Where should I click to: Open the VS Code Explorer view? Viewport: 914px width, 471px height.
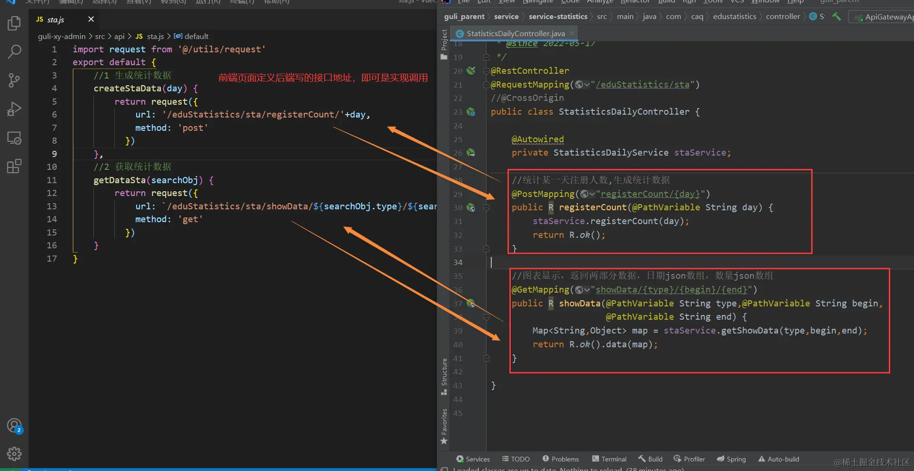(14, 23)
